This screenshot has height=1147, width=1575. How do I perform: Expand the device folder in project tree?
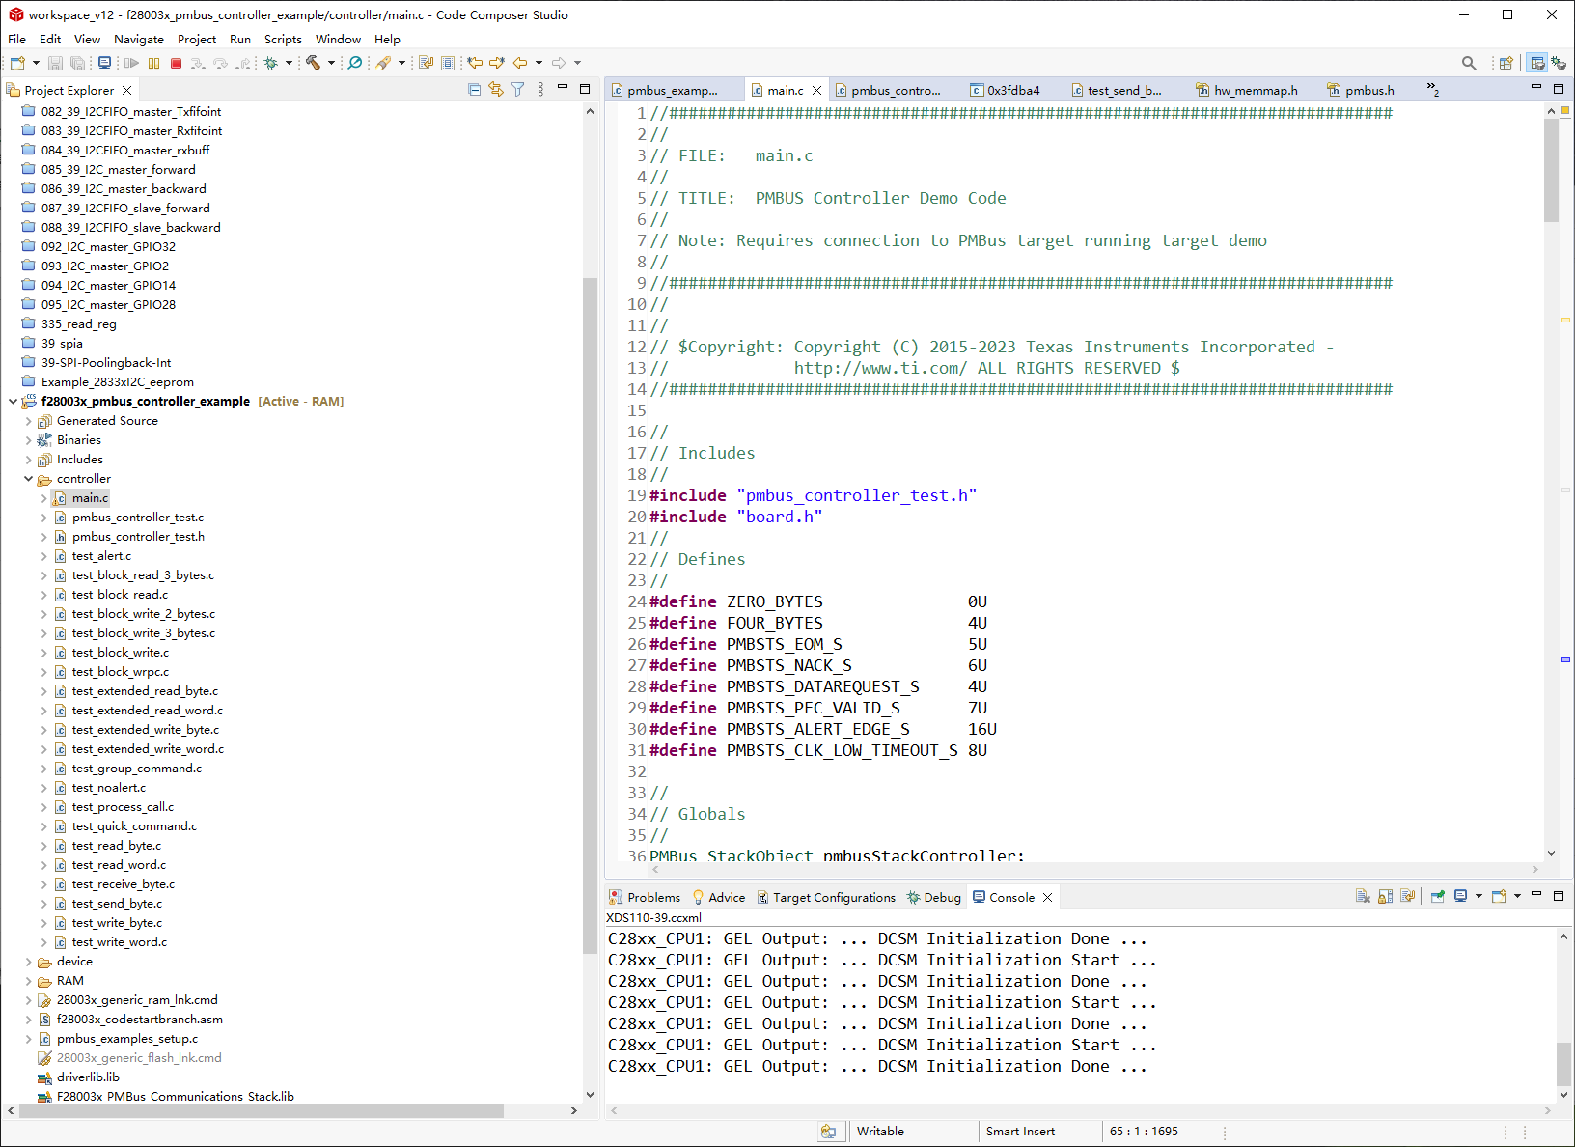[28, 962]
